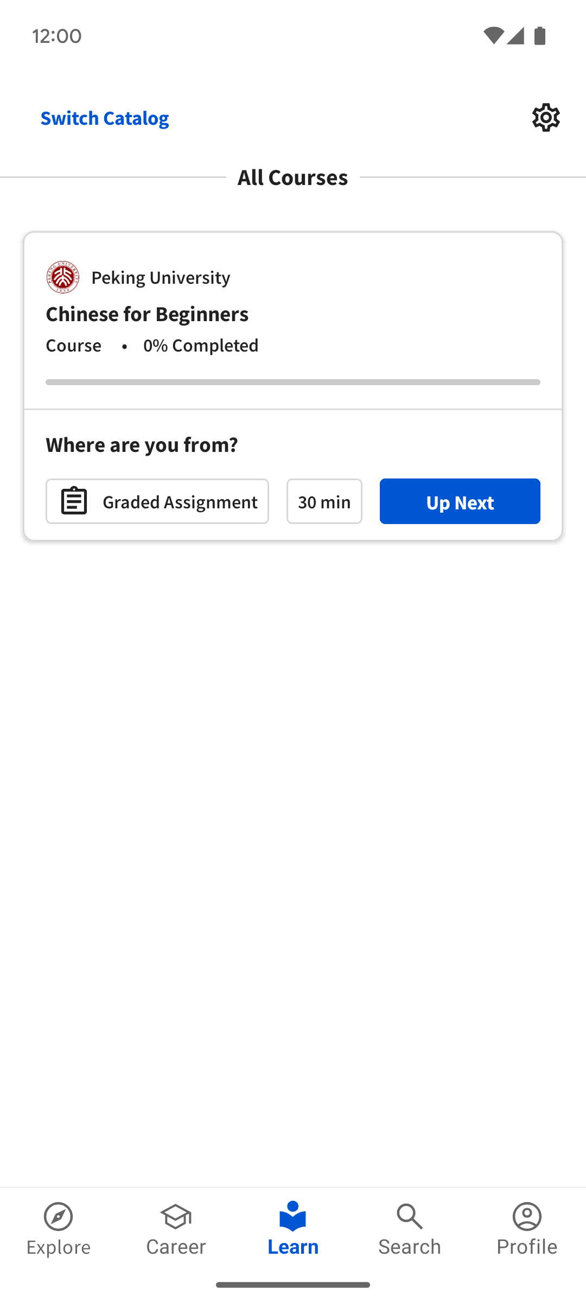Open the settings gear icon
Screen dimensions: 586x1302
(546, 118)
